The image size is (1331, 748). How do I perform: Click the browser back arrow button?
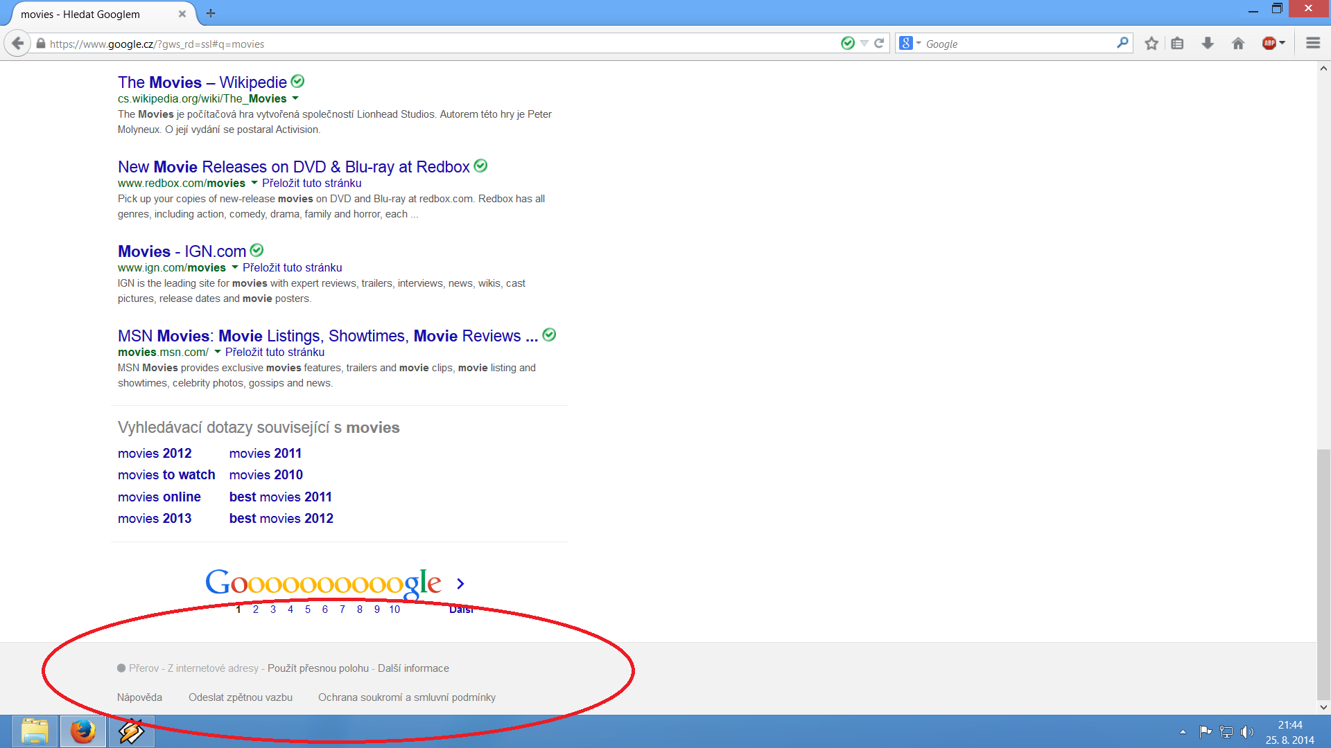pyautogui.click(x=18, y=44)
